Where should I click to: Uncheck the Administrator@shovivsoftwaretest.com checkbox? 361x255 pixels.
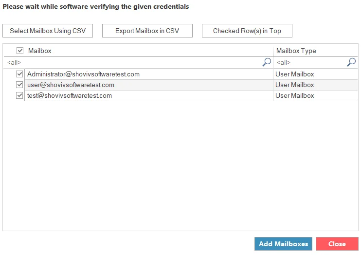[x=19, y=74]
